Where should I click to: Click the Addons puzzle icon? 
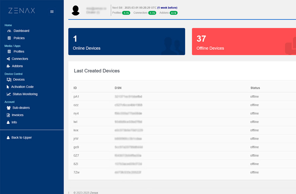9,66
